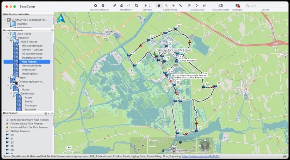Select the ANWB Routes folder
Viewport: 290px width, 160px height.
pos(29,42)
